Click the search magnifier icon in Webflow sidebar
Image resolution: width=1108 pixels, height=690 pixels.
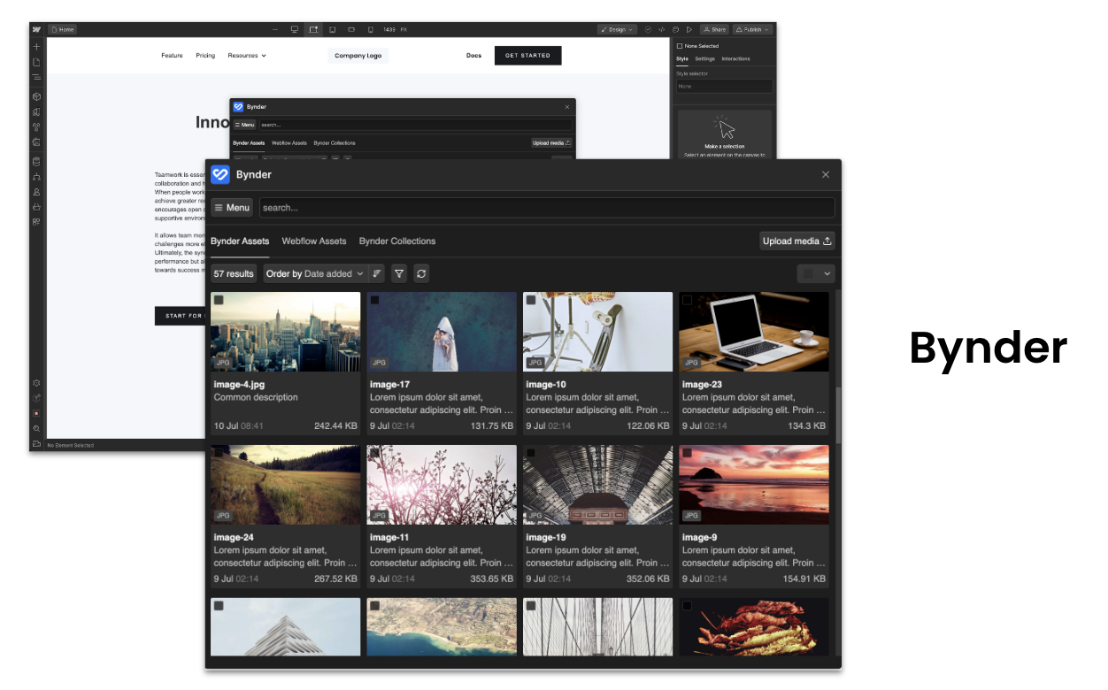[36, 428]
